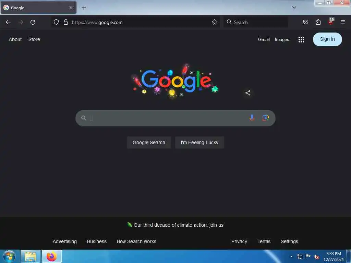This screenshot has width=351, height=263.
Task: Click the Google Search button
Action: pyautogui.click(x=149, y=142)
